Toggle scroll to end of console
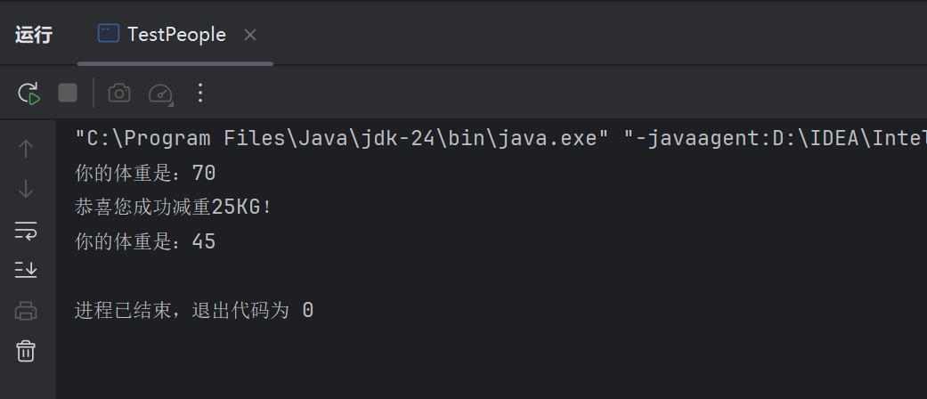 (x=26, y=269)
